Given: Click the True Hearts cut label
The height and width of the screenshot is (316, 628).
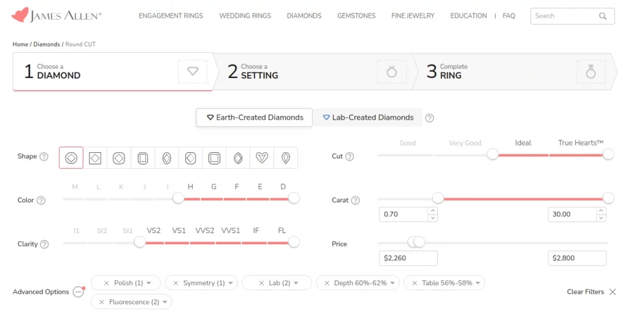Looking at the screenshot, I should pos(581,143).
